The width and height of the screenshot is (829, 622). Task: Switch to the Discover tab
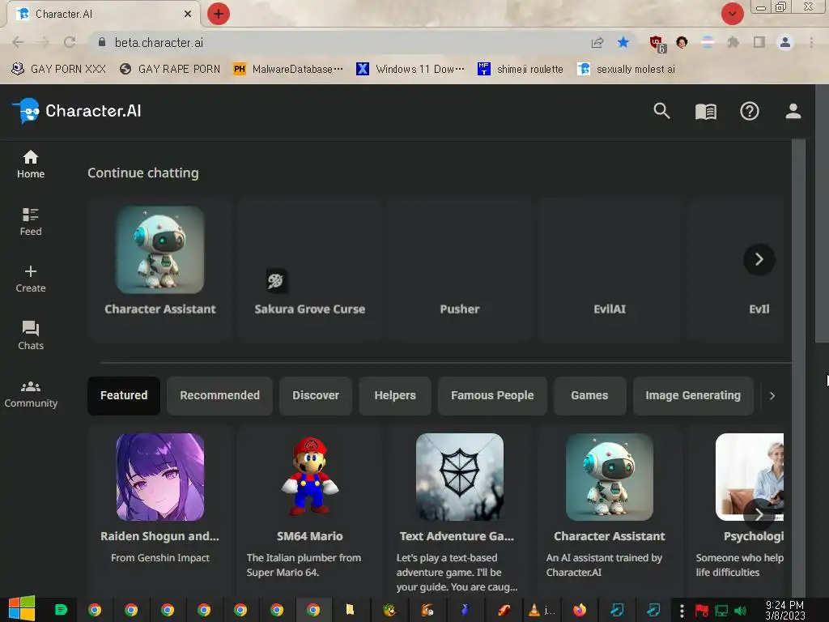316,395
